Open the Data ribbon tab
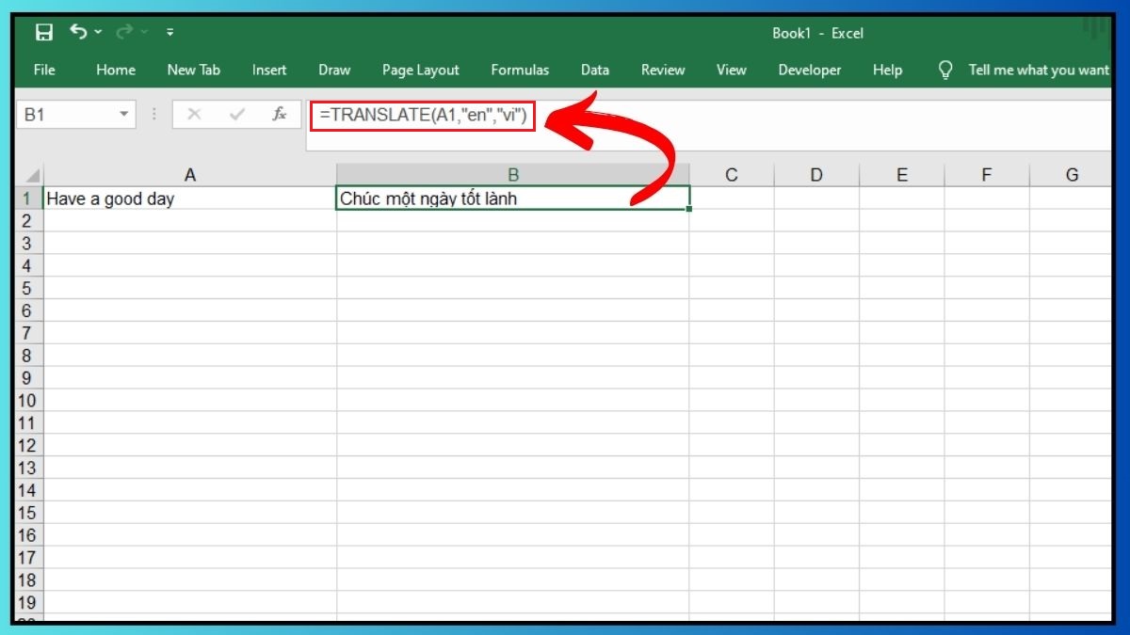 click(594, 69)
